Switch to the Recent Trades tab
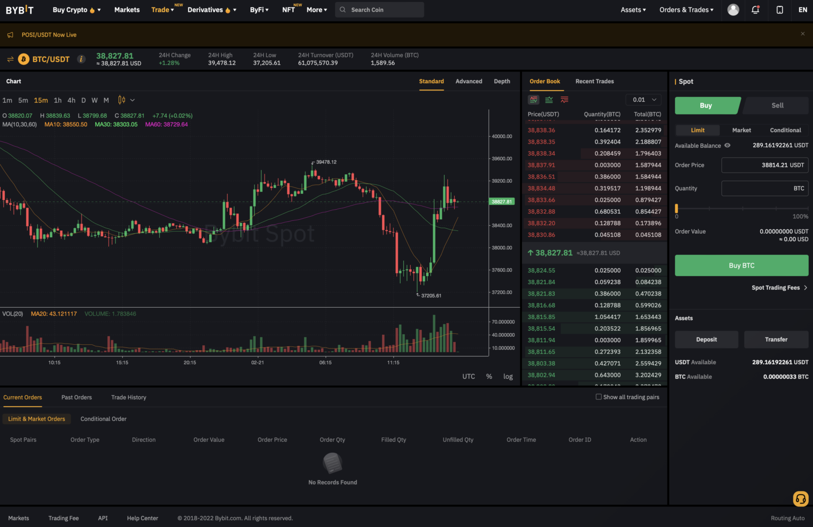 coord(594,81)
